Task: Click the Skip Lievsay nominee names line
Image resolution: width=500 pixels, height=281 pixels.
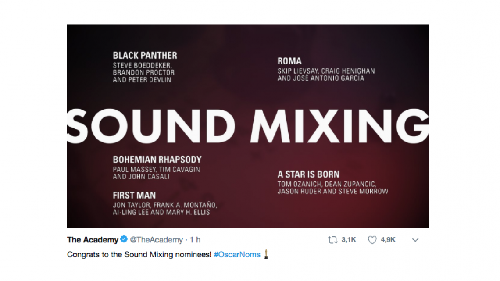Action: point(326,71)
